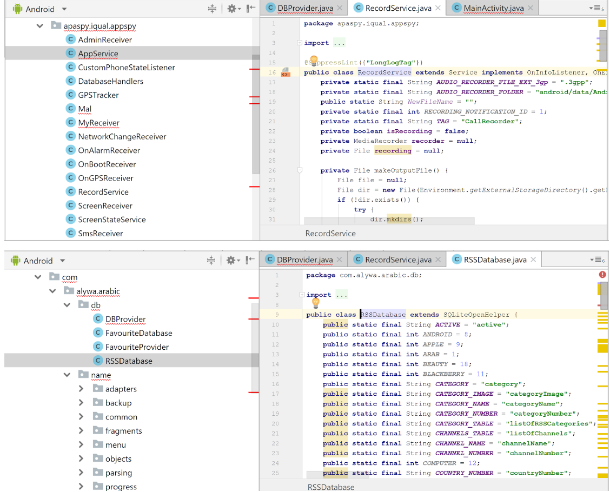This screenshot has height=492, width=610.
Task: Open the gear settings menu in the top panel
Action: coord(234,9)
